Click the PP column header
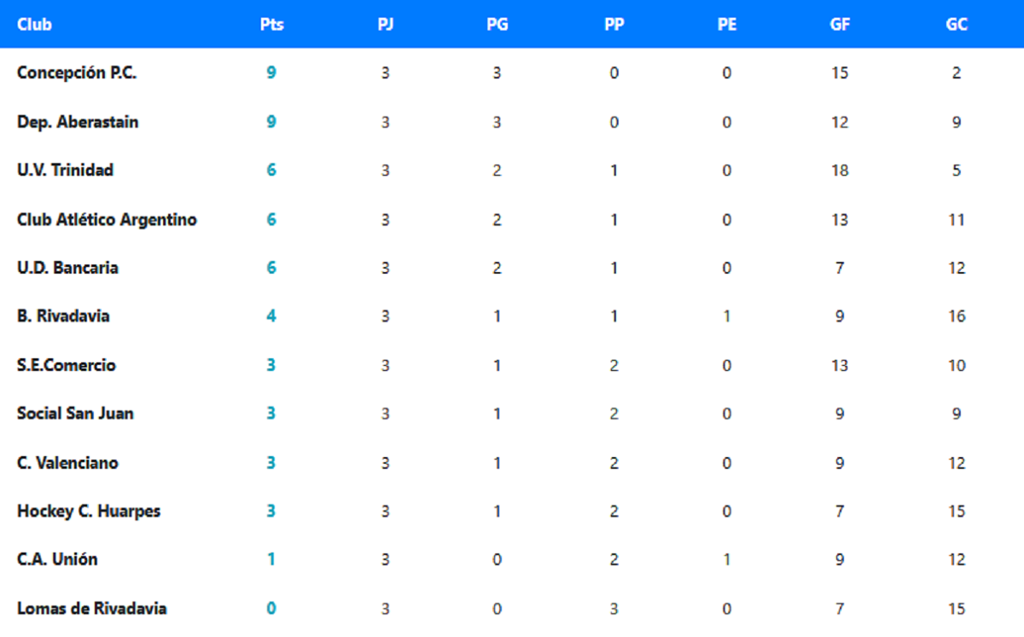The width and height of the screenshot is (1024, 637). pyautogui.click(x=614, y=25)
